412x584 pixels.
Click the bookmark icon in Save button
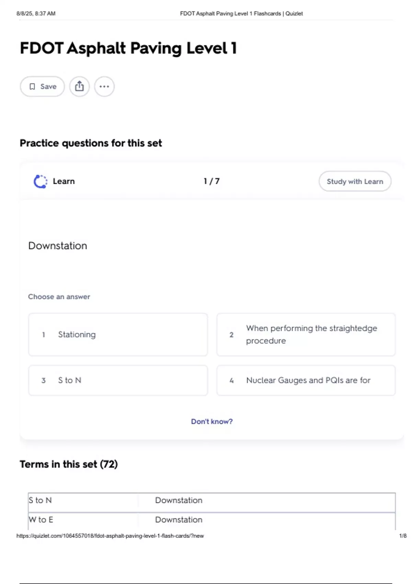(32, 87)
